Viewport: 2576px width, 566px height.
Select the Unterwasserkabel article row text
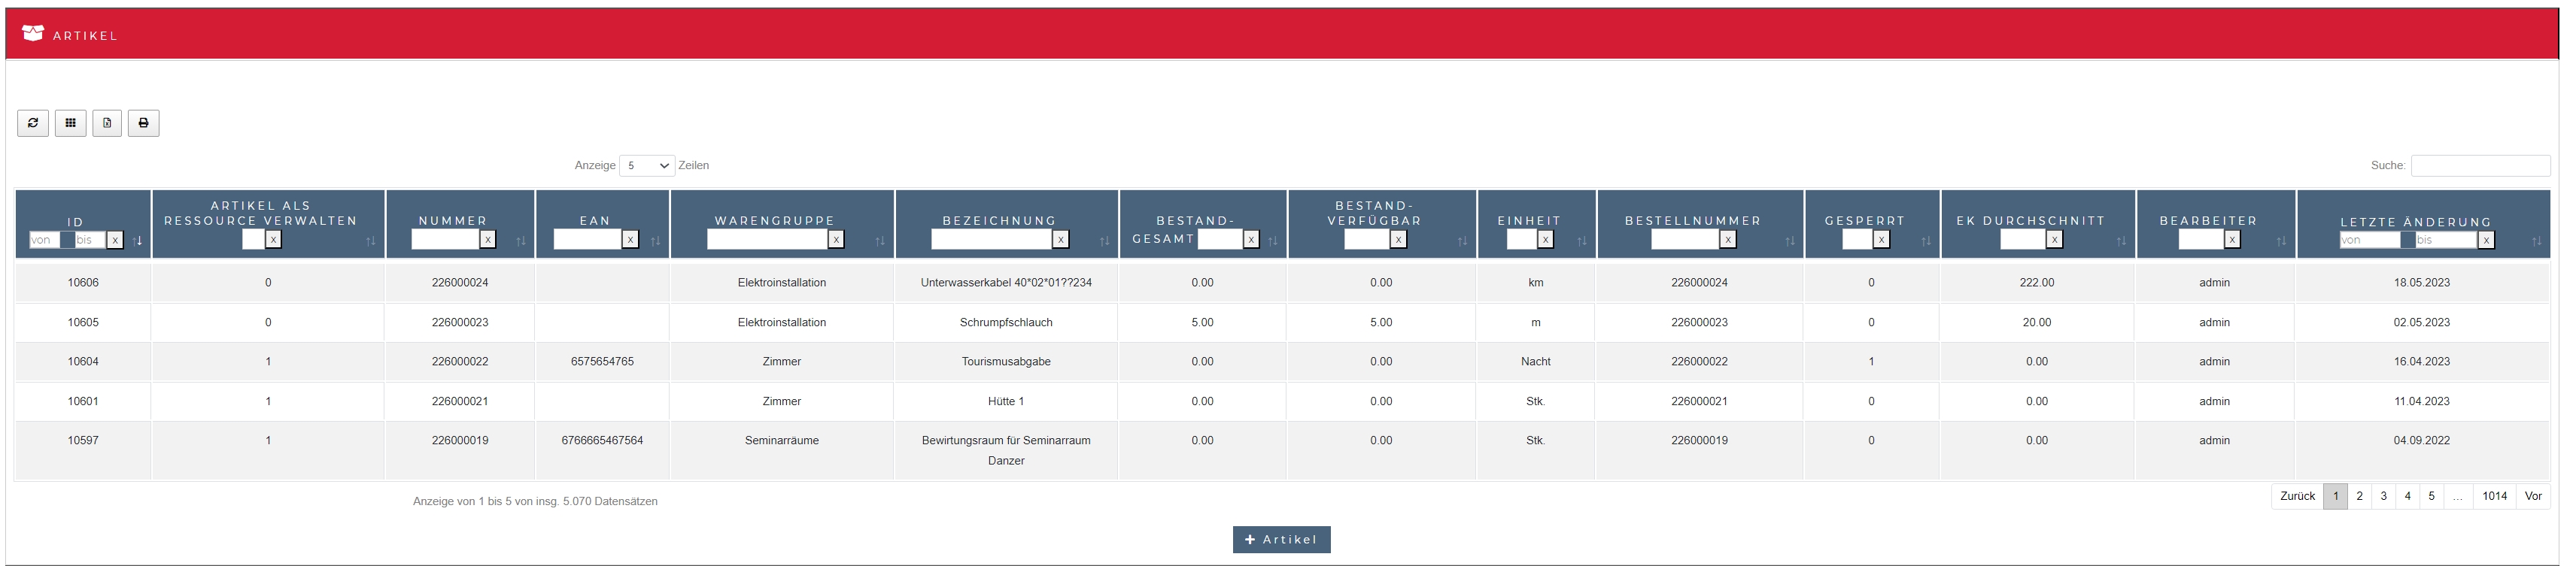pos(1006,283)
